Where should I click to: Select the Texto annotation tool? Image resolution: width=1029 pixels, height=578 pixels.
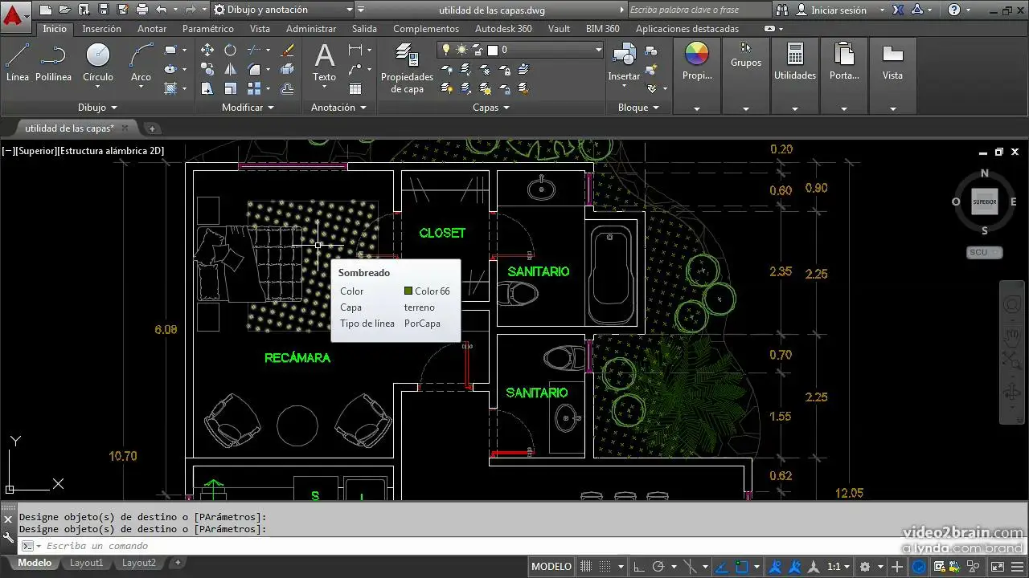(x=324, y=63)
